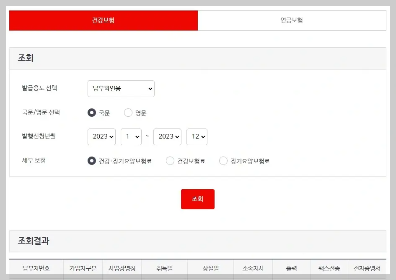Select the 건강·장기요양보험료 option
396x280 pixels.
pyautogui.click(x=91, y=161)
